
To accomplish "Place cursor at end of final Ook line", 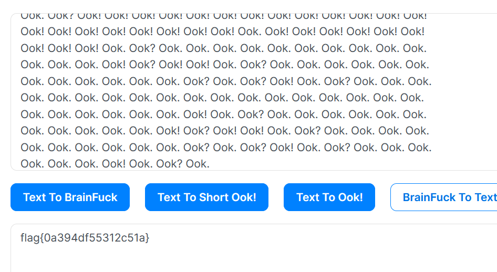I will (210, 164).
